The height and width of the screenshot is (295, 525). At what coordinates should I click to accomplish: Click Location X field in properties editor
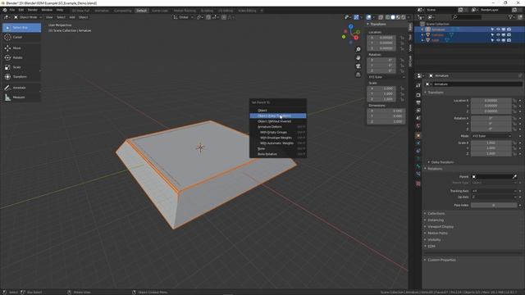coord(491,100)
